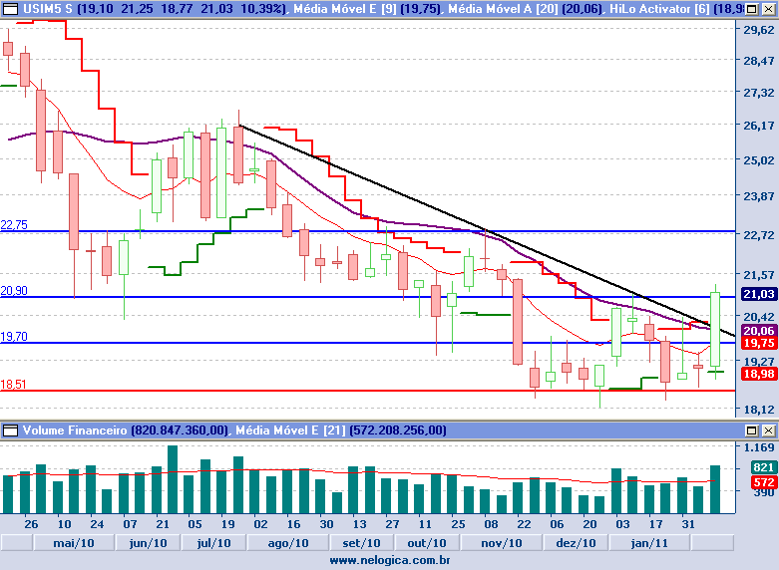
Task: Click the Volume Financeiro panel icon
Action: 11,430
